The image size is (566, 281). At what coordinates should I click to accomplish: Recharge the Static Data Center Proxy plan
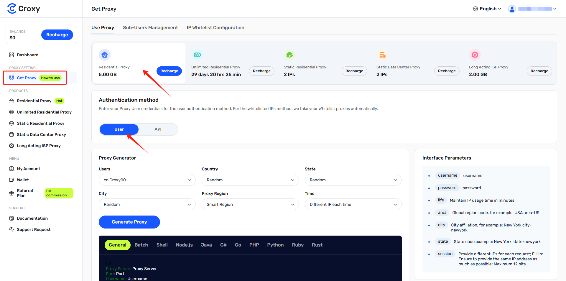click(447, 71)
